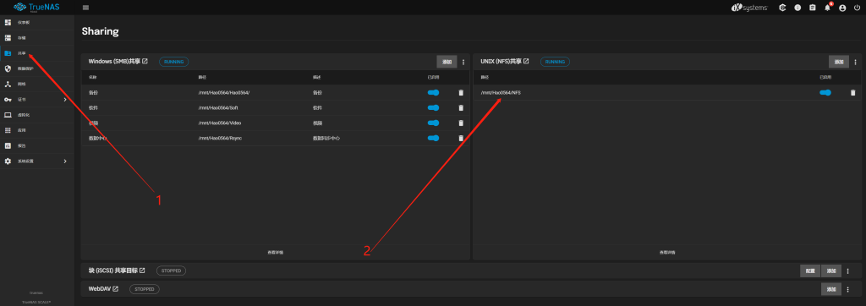Disable SMB share /mnt/Hao0564/Rsync toggle
The height and width of the screenshot is (306, 866).
(434, 138)
